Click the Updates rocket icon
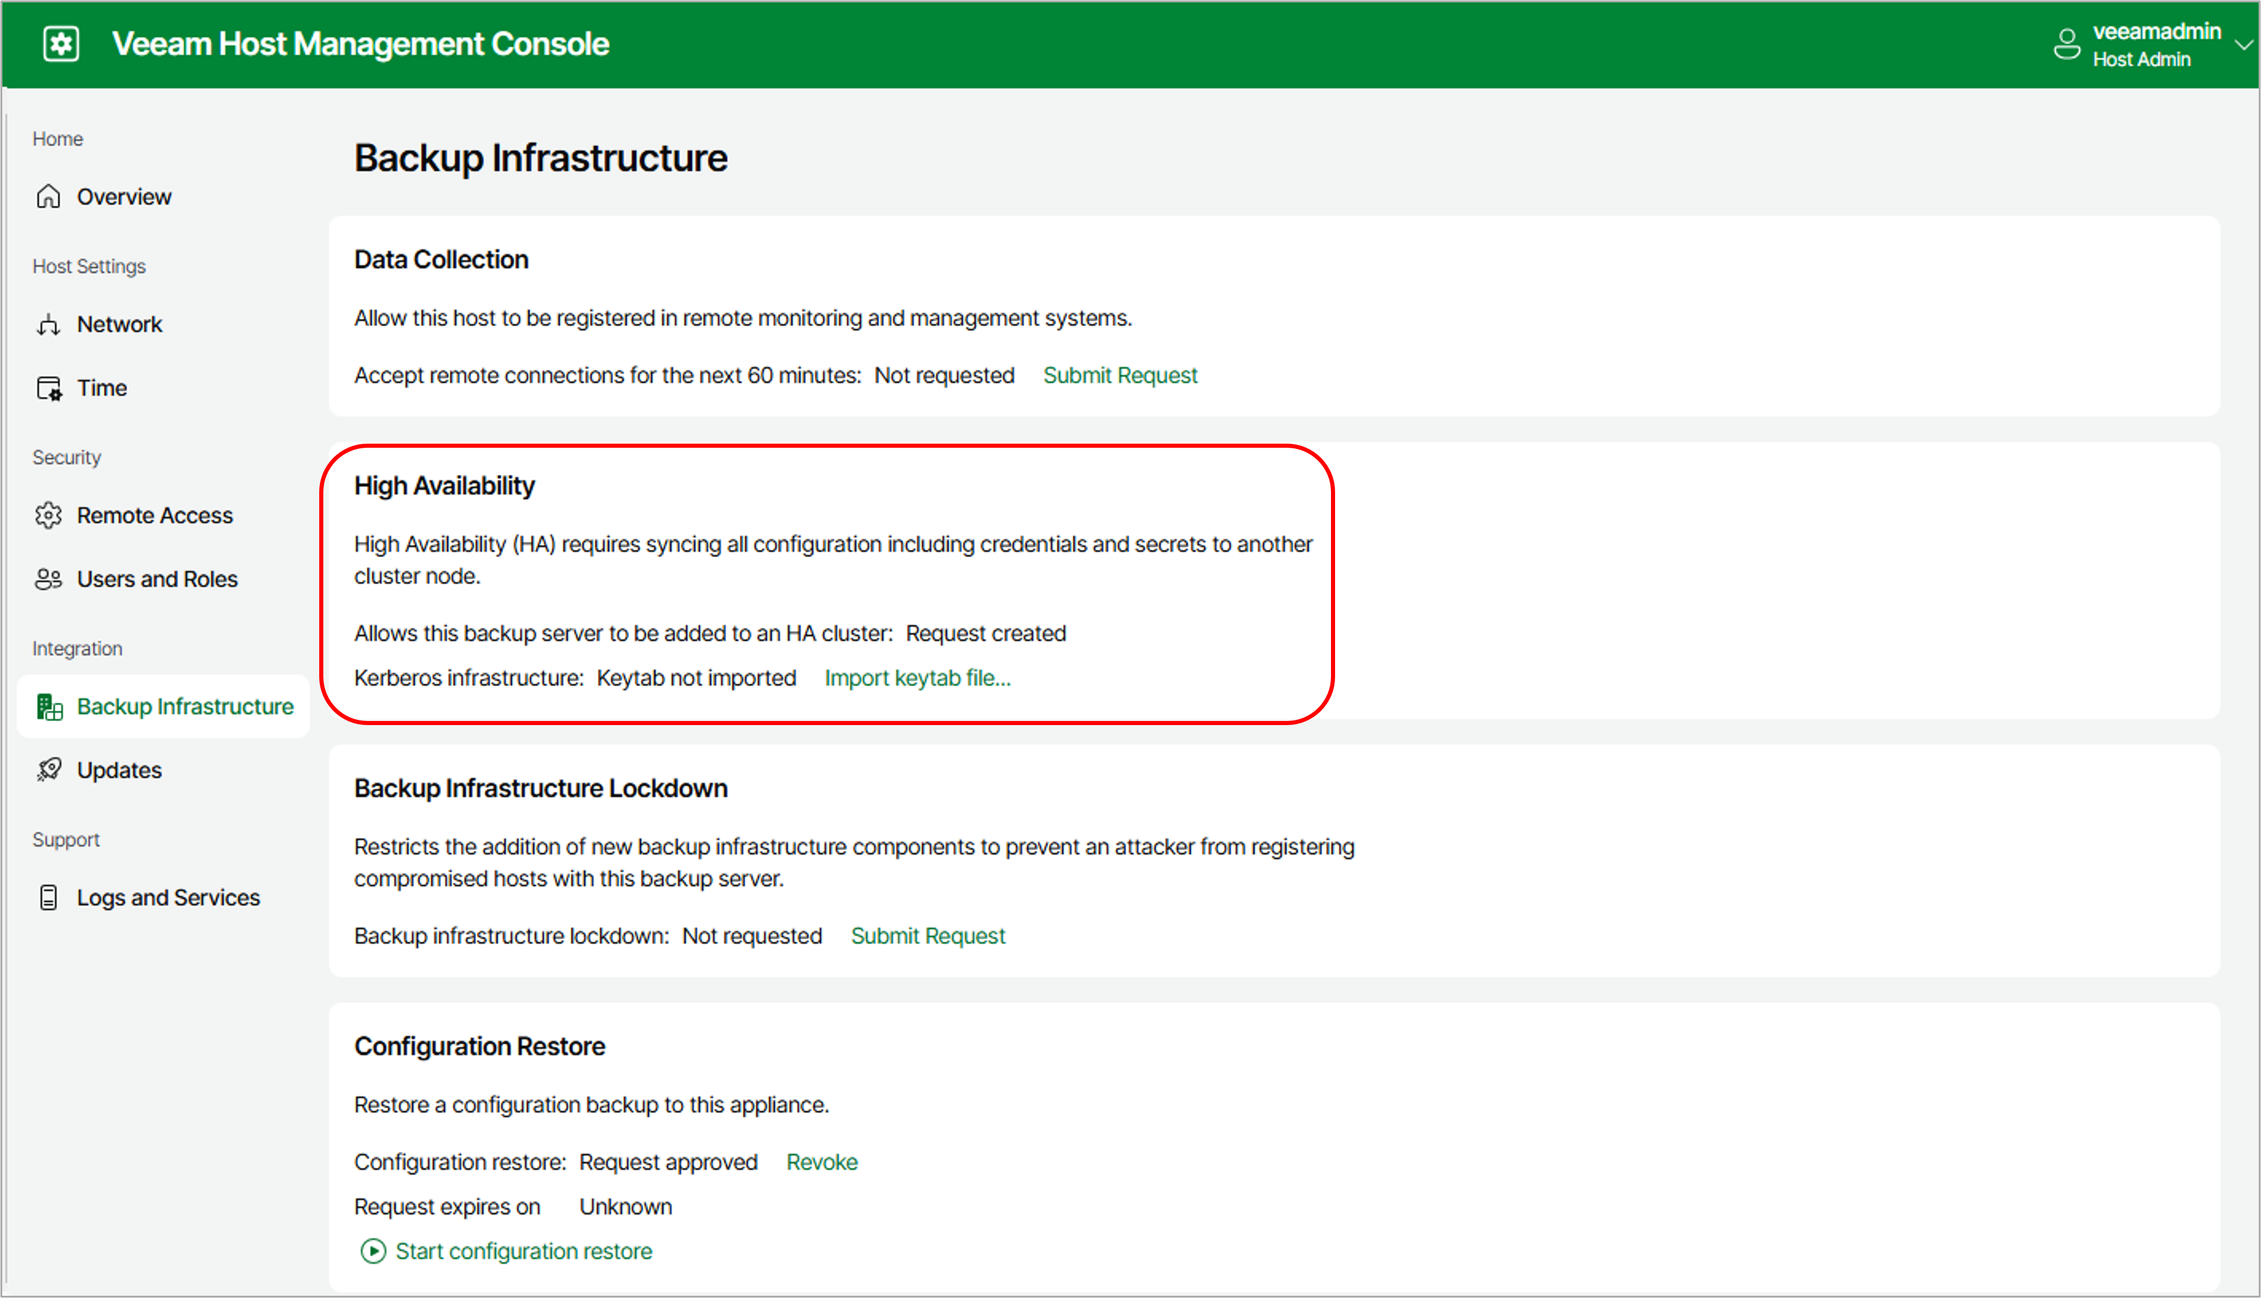Screen dimensions: 2261x1298 point(48,770)
